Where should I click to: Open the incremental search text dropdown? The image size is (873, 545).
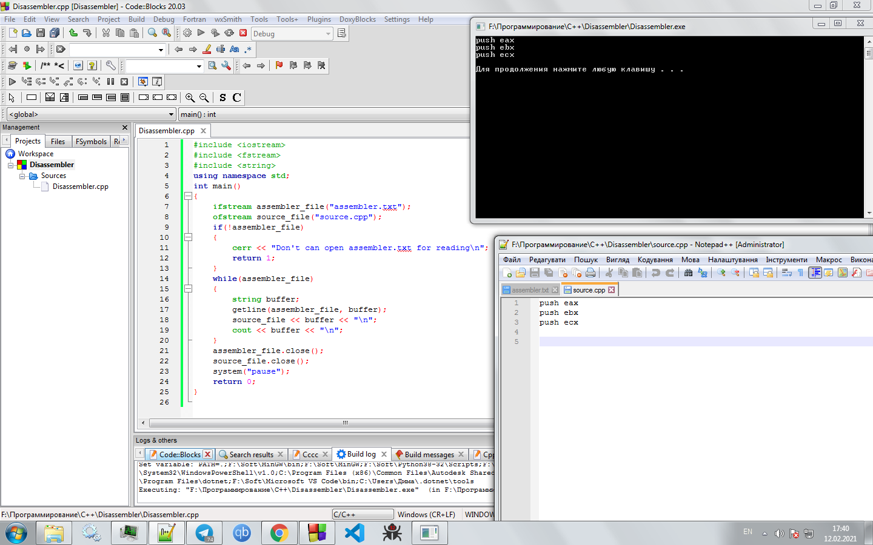[x=161, y=50]
